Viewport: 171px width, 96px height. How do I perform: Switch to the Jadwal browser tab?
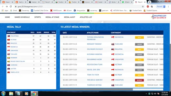pos(34,2)
